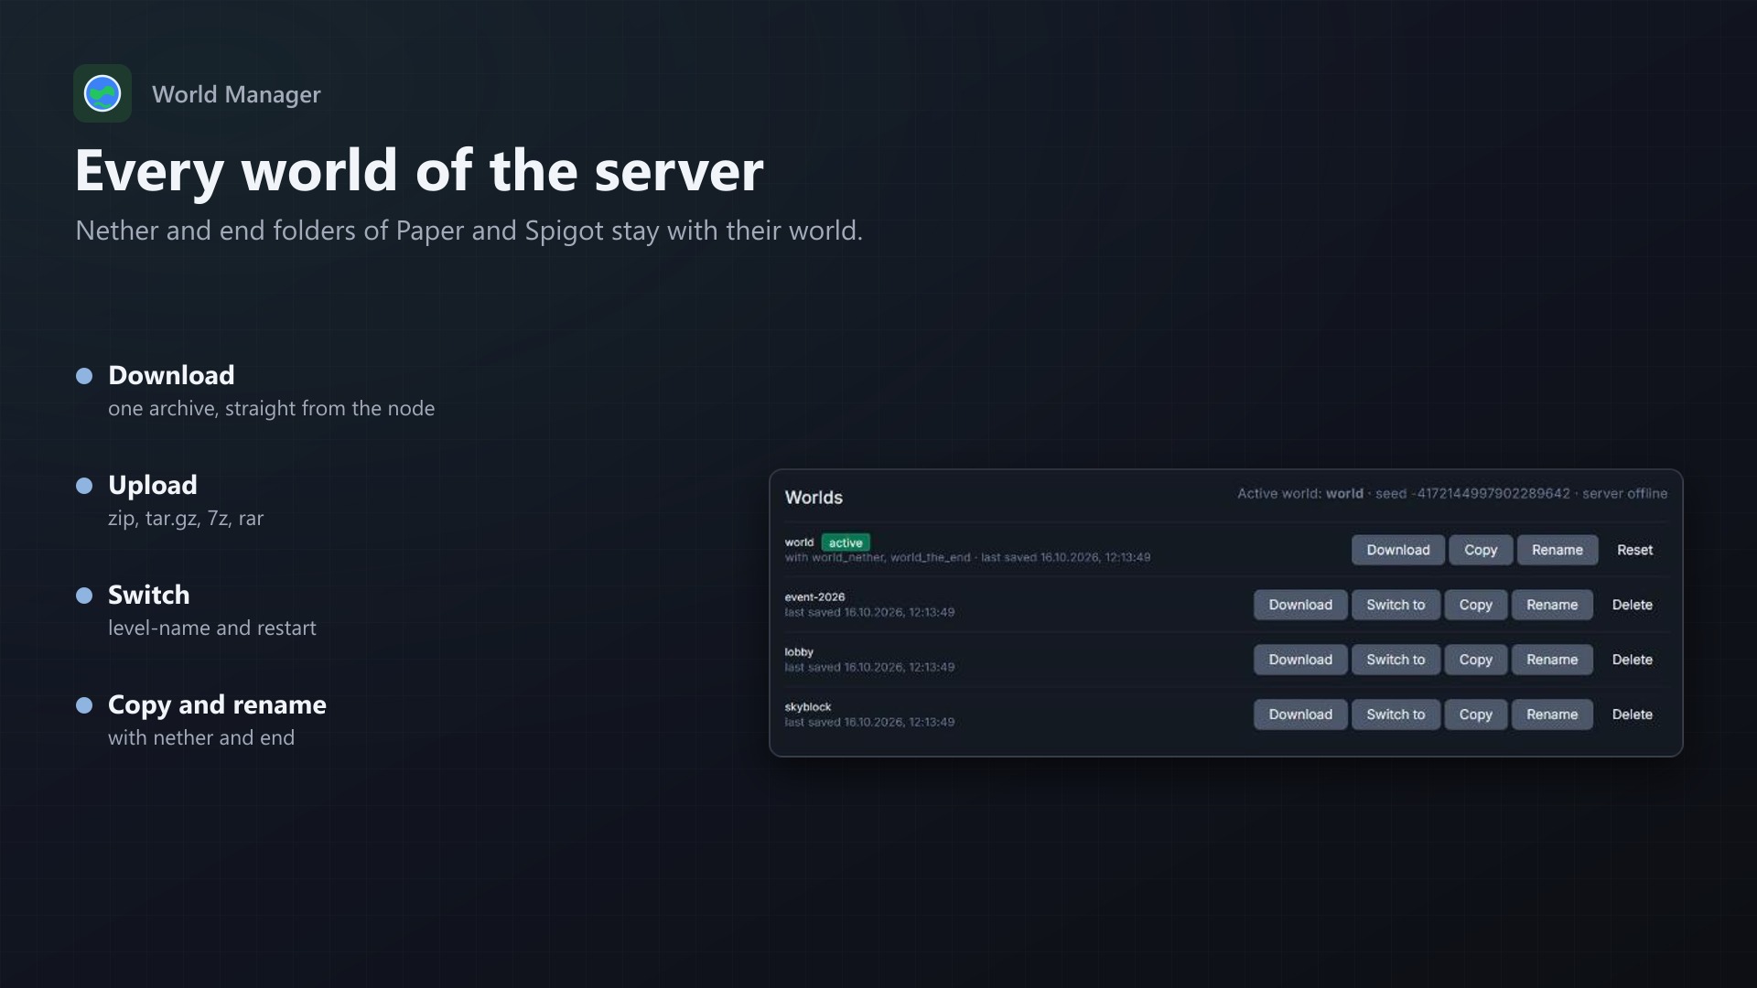
Task: Click the 'Every world of the server' headline
Action: [419, 171]
